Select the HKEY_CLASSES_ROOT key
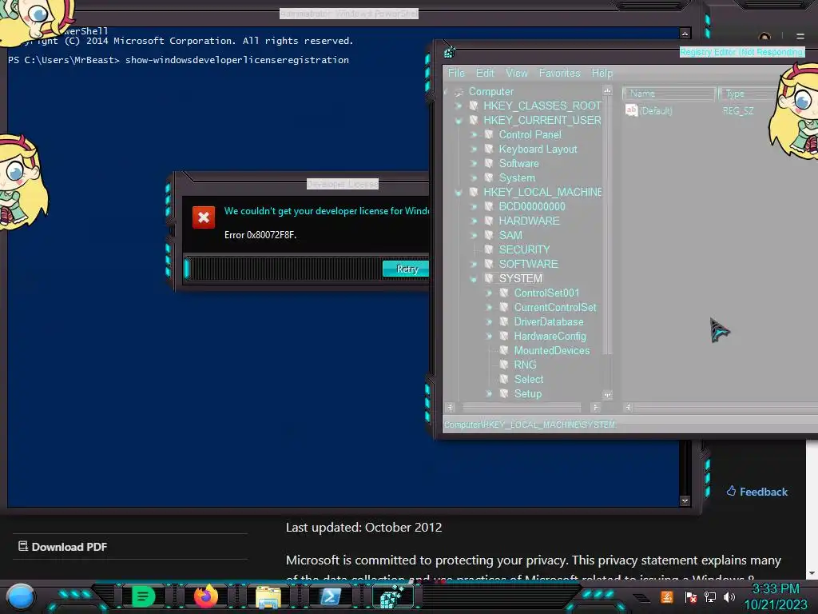This screenshot has height=614, width=818. click(542, 106)
